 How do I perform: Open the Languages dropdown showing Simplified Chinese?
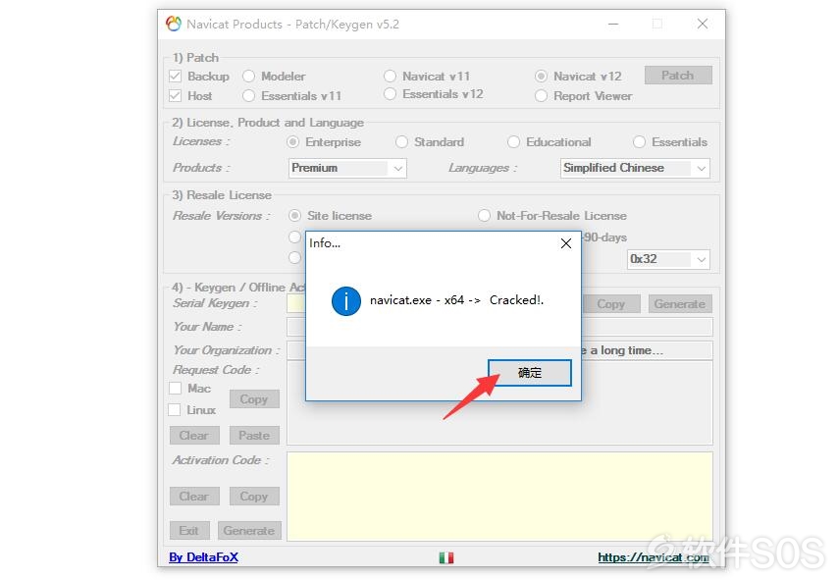[635, 169]
